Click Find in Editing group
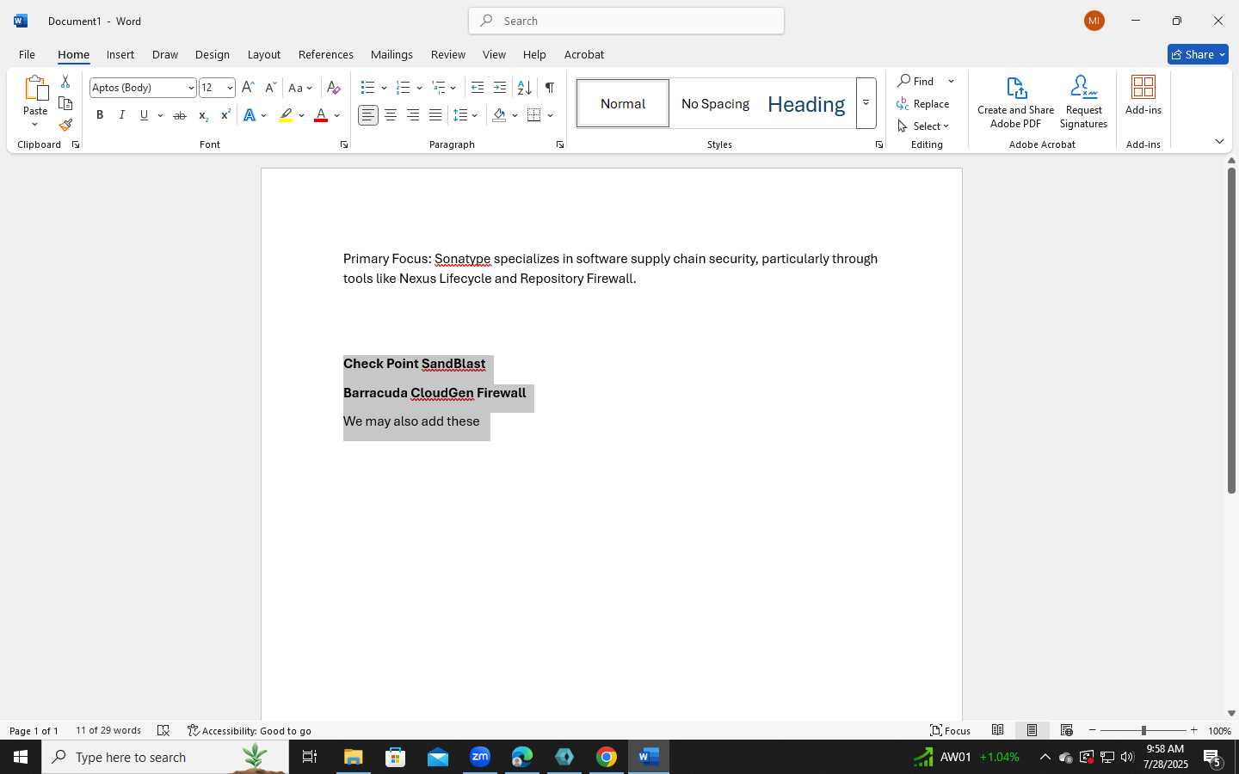The height and width of the screenshot is (774, 1239). (x=917, y=81)
